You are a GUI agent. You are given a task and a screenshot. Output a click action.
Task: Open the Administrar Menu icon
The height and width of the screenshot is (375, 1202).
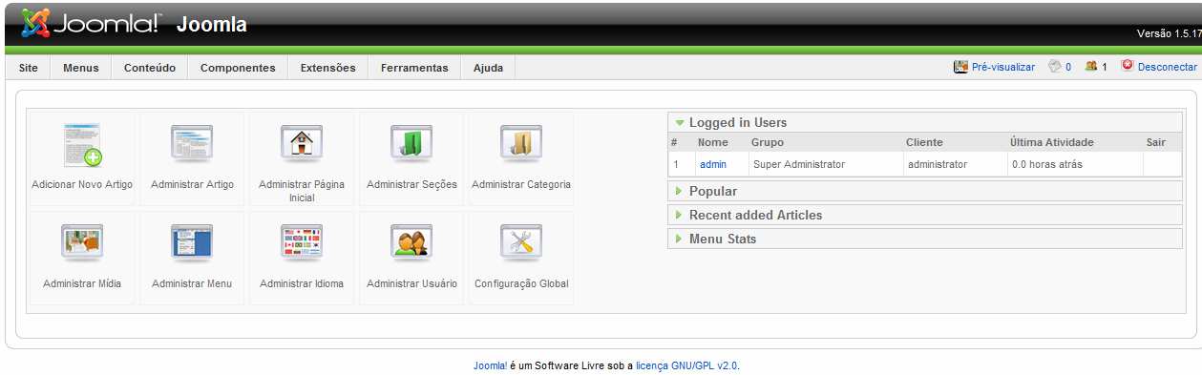point(192,242)
